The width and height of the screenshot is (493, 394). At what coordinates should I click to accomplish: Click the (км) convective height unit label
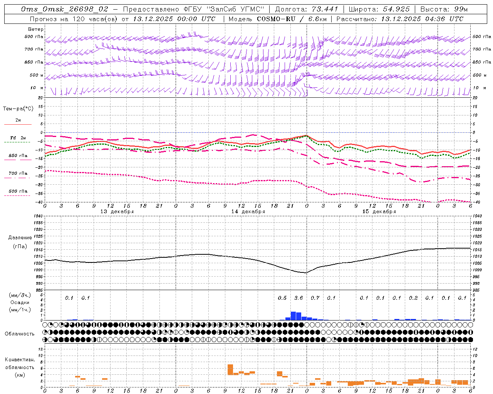[20, 375]
